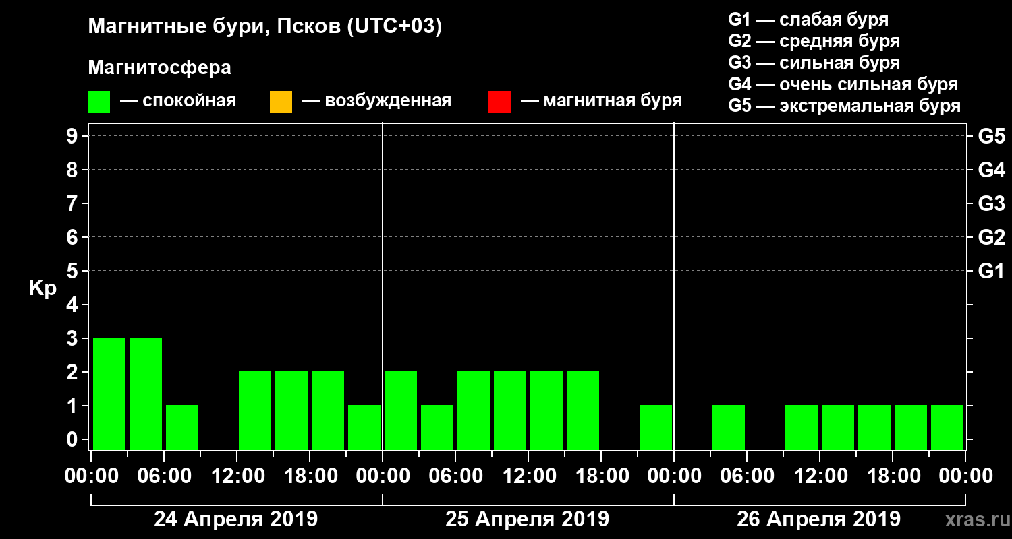Click the G3 label on right axis
The height and width of the screenshot is (539, 1012).
pyautogui.click(x=991, y=203)
